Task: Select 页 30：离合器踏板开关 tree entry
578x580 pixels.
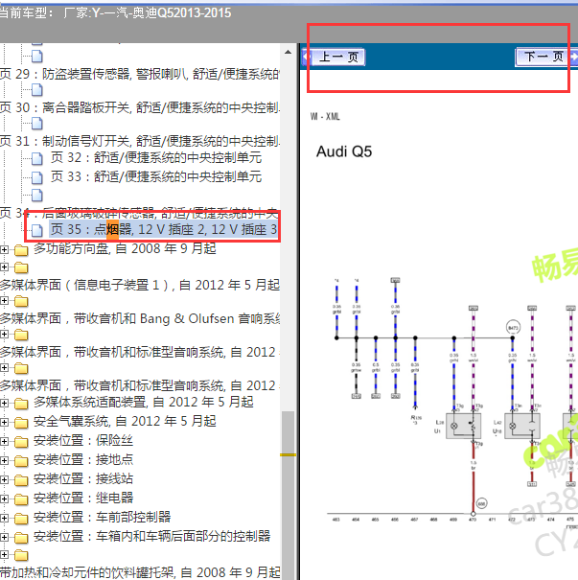Action: coord(140,107)
